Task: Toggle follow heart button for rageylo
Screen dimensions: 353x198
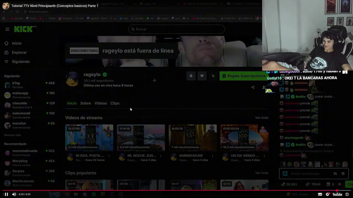Action: 202,76
